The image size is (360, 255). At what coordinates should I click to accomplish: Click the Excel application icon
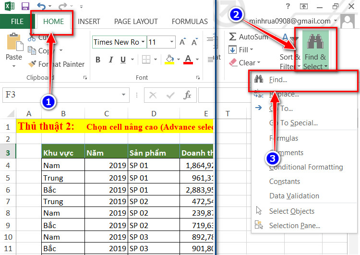(x=10, y=6)
